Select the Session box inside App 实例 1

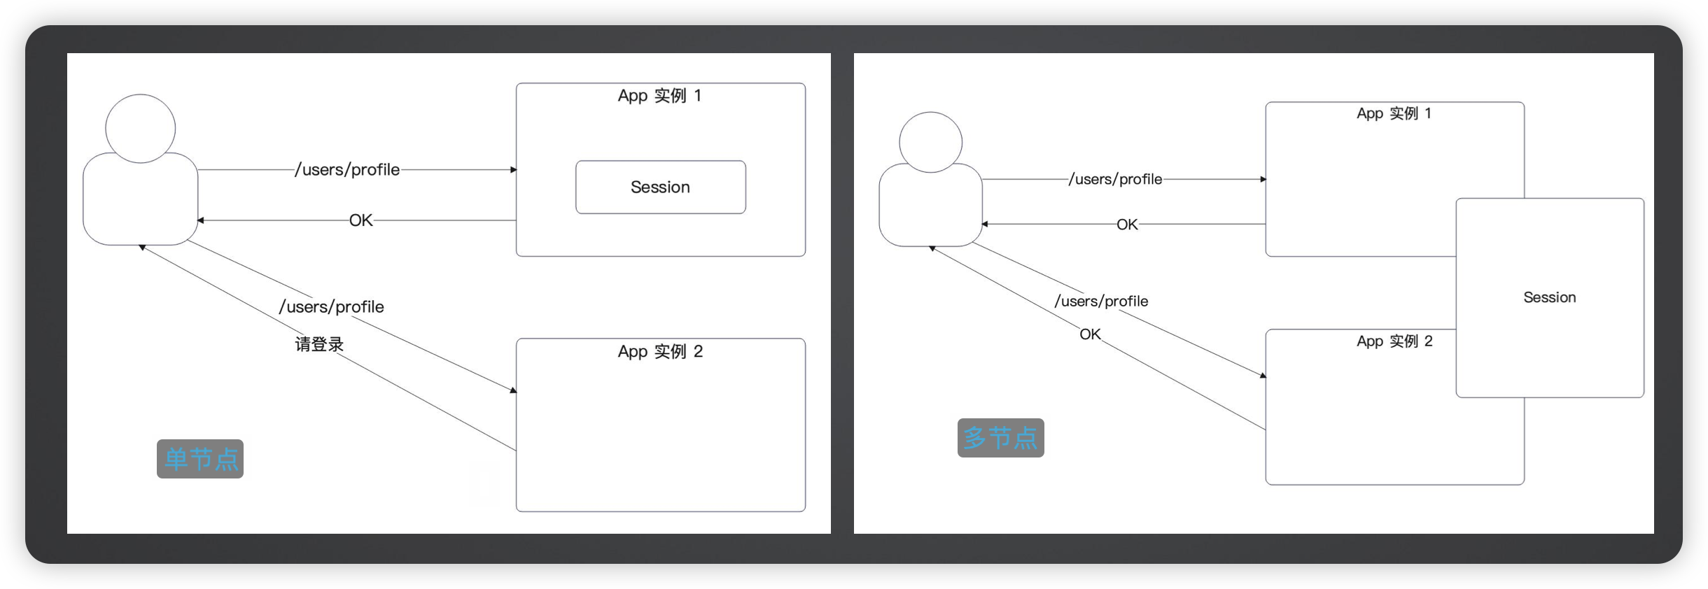pyautogui.click(x=660, y=187)
